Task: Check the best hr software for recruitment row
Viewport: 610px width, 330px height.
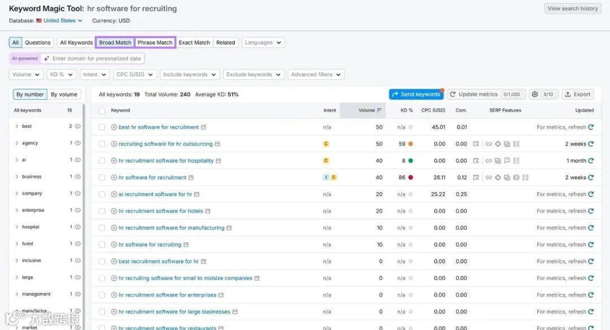Action: (x=102, y=127)
